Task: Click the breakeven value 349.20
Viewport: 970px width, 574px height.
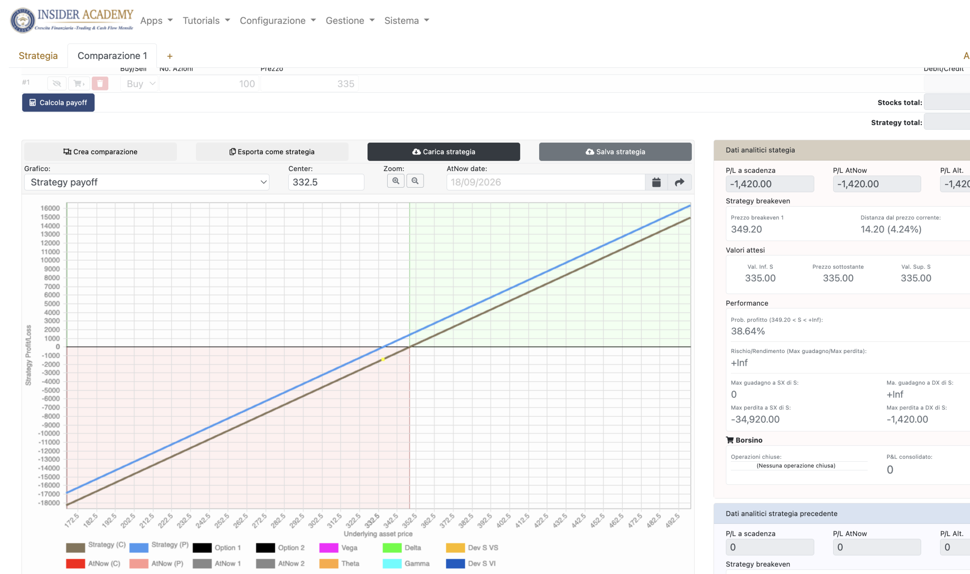Action: [746, 229]
